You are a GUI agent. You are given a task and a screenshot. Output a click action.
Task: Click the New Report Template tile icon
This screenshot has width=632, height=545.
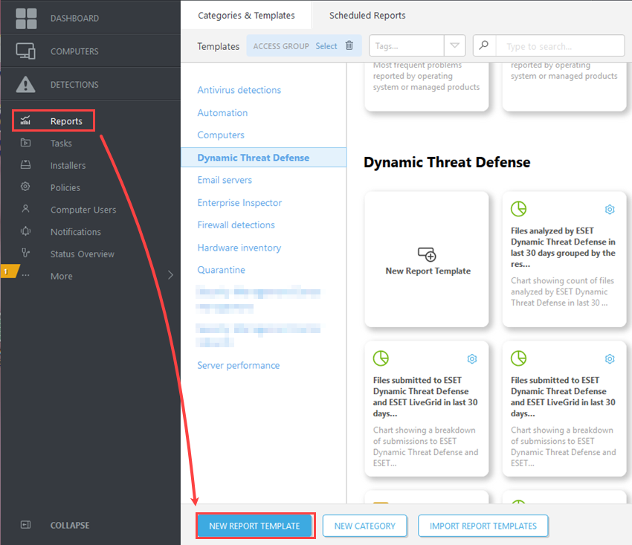[x=427, y=254]
